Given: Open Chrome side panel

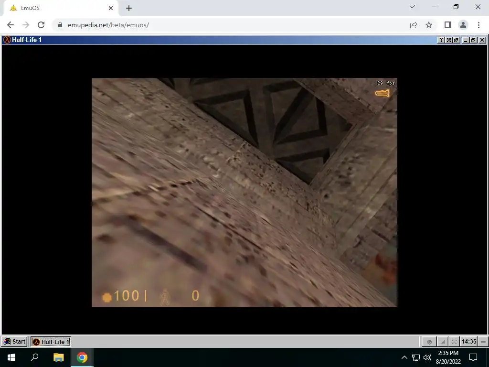Looking at the screenshot, I should click(448, 25).
